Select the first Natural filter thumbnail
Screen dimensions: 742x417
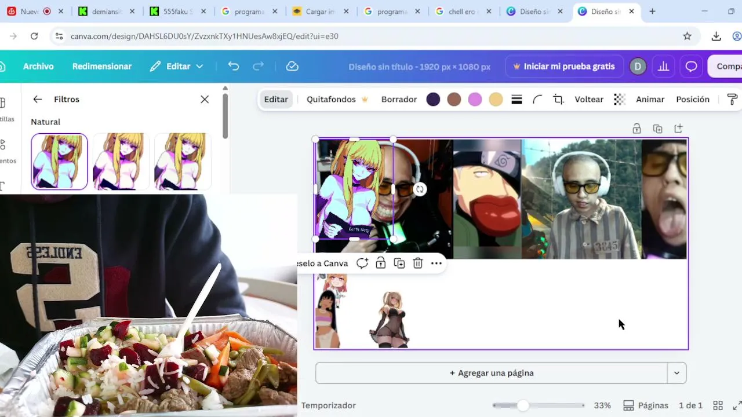[59, 162]
